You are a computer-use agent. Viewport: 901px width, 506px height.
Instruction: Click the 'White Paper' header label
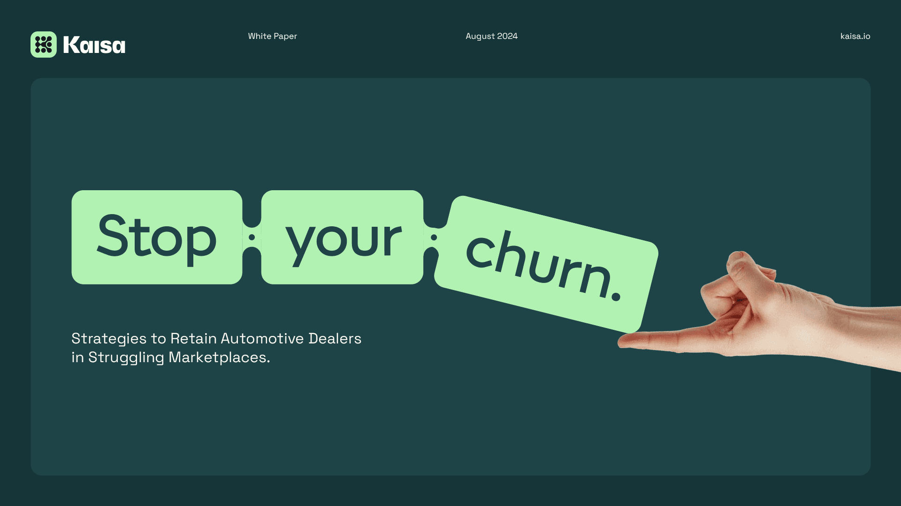click(x=273, y=36)
